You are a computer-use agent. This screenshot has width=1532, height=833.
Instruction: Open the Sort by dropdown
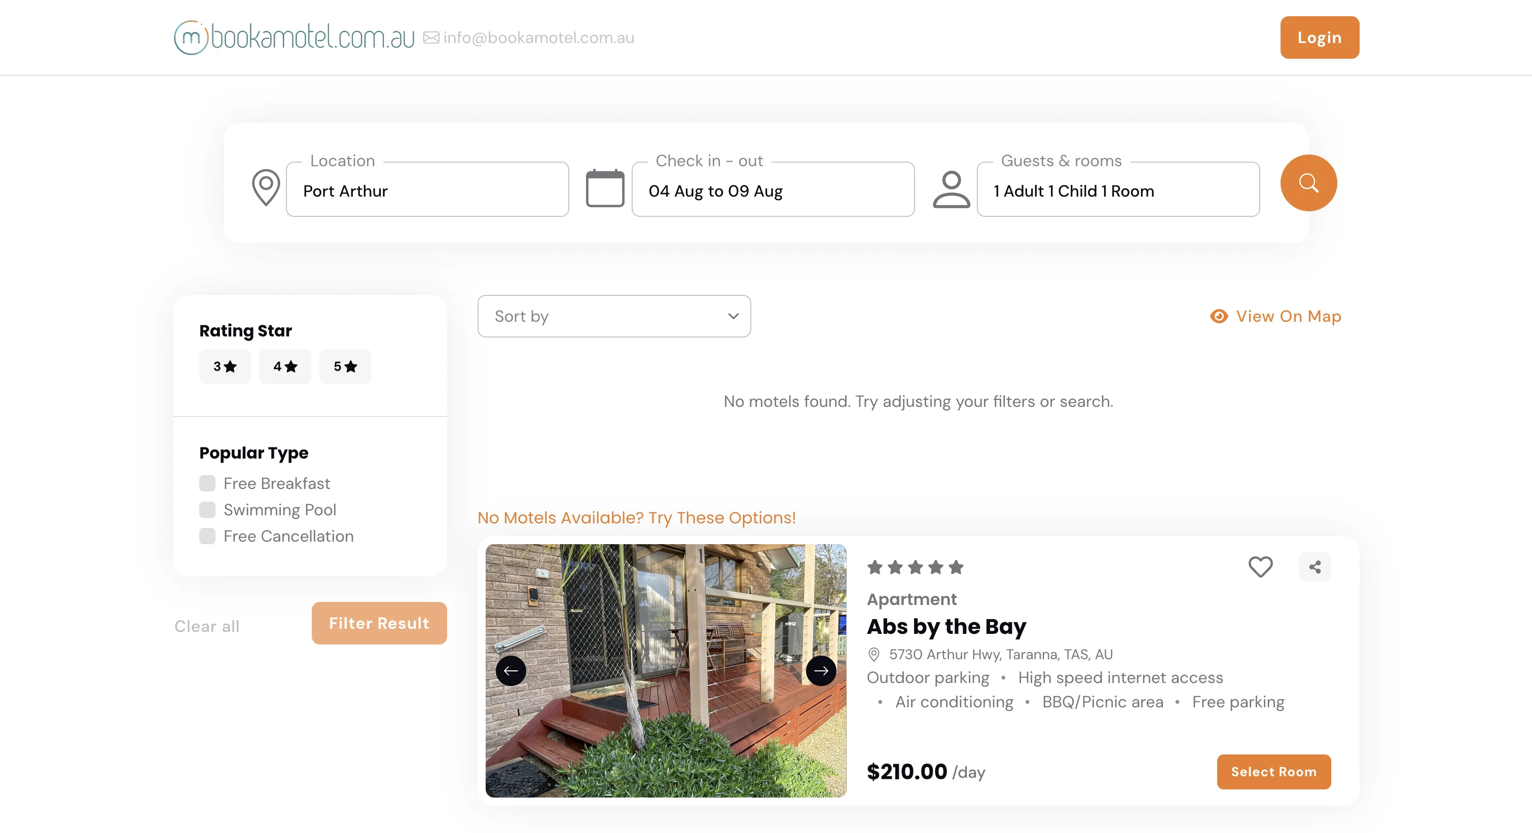614,316
